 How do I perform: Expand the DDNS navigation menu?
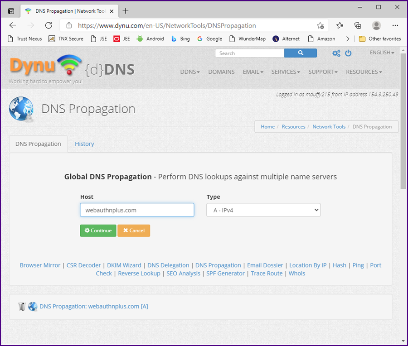pyautogui.click(x=190, y=72)
